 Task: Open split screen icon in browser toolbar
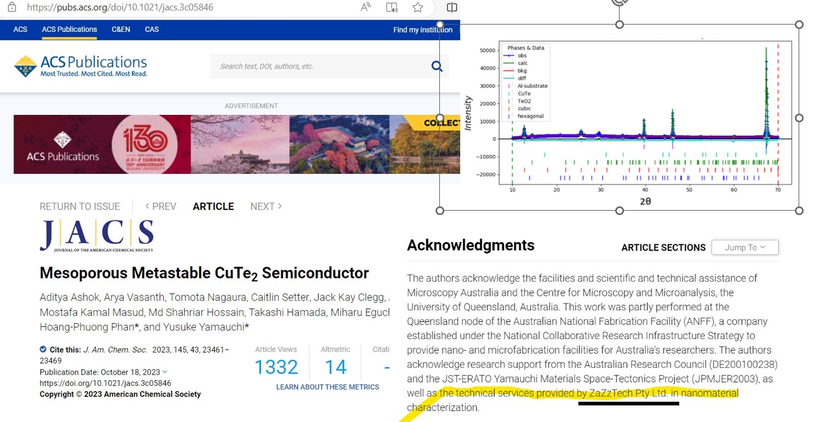click(x=452, y=7)
